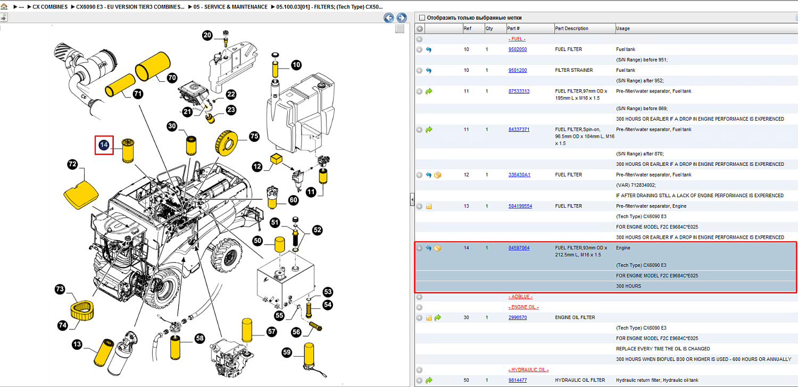Image resolution: width=798 pixels, height=387 pixels.
Task: Select callout 13 on the diagram
Action: [x=78, y=345]
